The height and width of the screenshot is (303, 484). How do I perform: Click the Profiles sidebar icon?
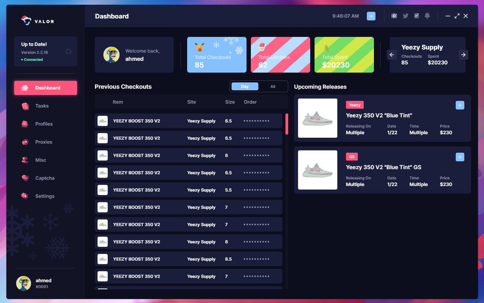tap(25, 124)
